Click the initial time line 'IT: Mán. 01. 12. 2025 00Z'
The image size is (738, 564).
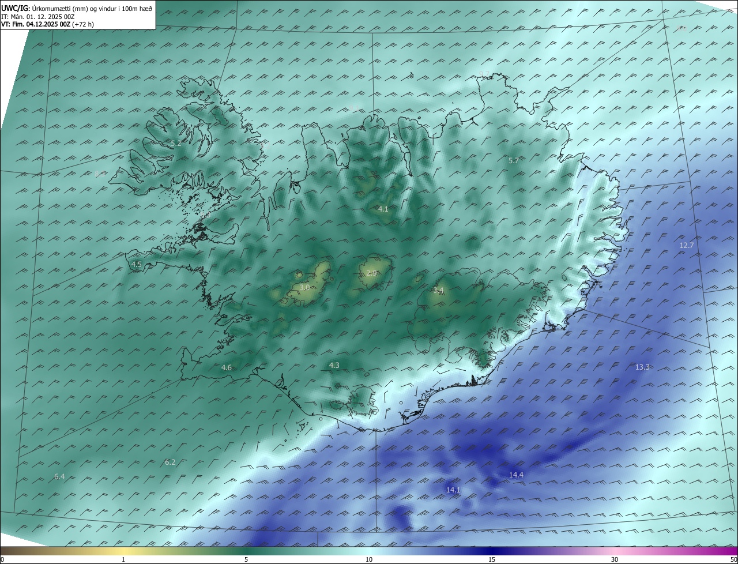[x=37, y=17]
